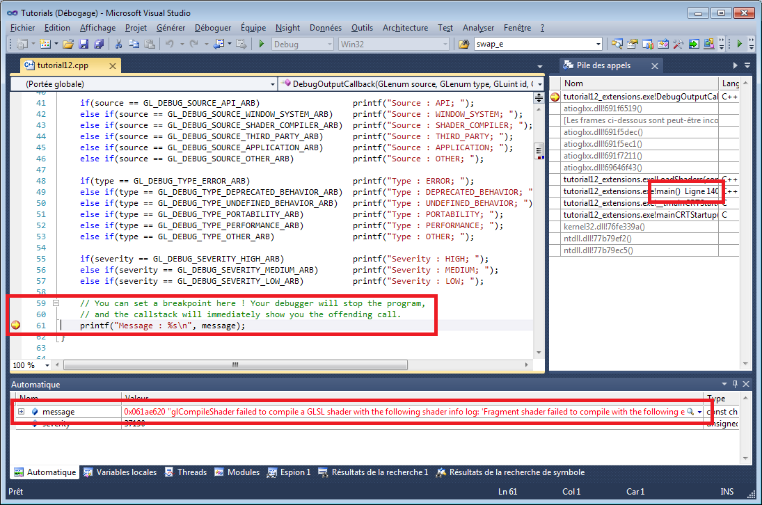Open the (Portée globale) scope dropdown
This screenshot has width=762, height=505.
(x=273, y=84)
